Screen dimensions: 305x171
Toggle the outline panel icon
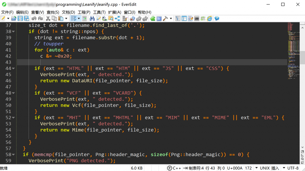click(178, 19)
